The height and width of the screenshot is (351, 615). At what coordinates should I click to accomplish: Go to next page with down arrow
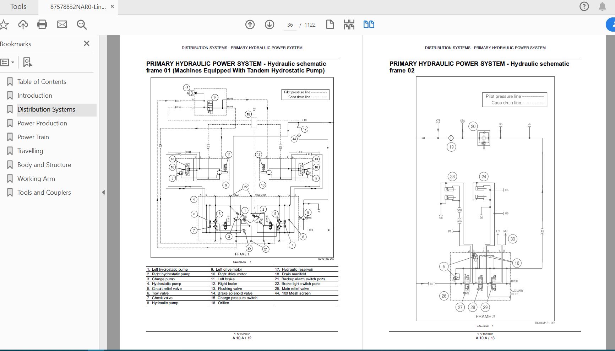pos(270,25)
